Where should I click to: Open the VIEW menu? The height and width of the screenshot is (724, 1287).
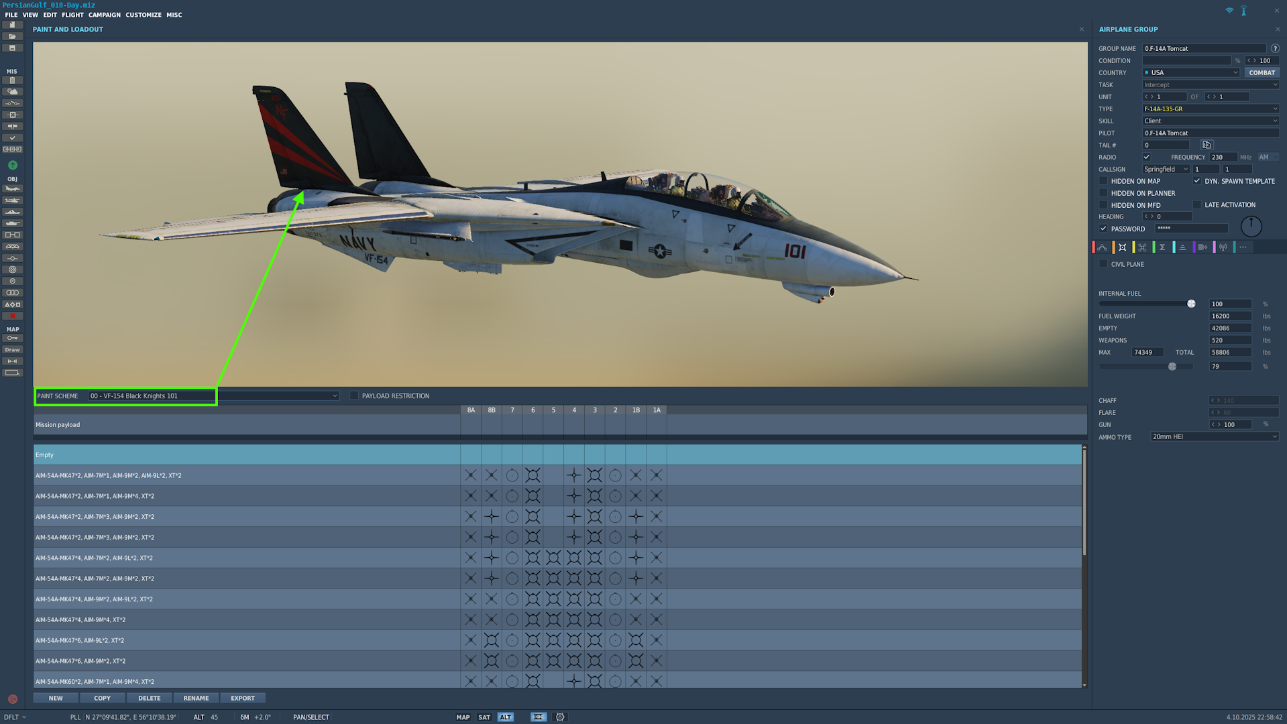[x=30, y=15]
